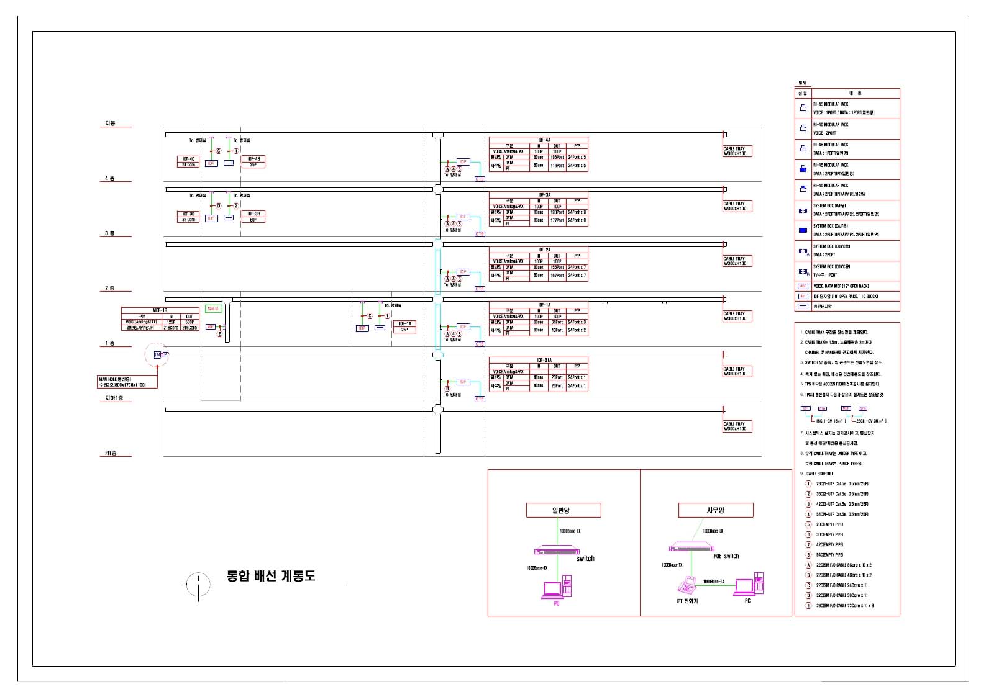Viewport: 986px width, 697px height.
Task: Click the 일반망 header box
Action: coord(563,510)
